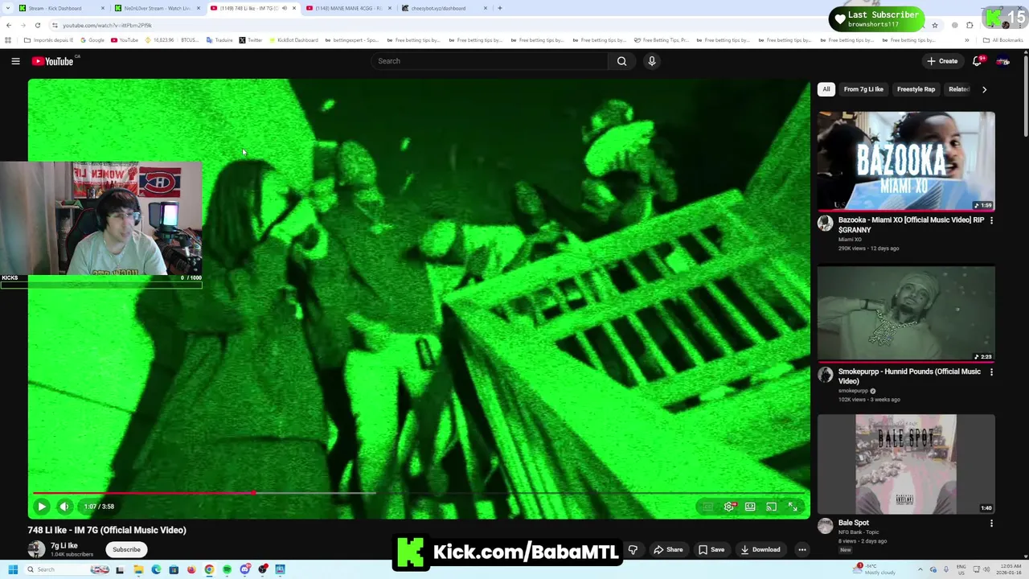Open options menu for Hunnid Pounds video

point(991,372)
